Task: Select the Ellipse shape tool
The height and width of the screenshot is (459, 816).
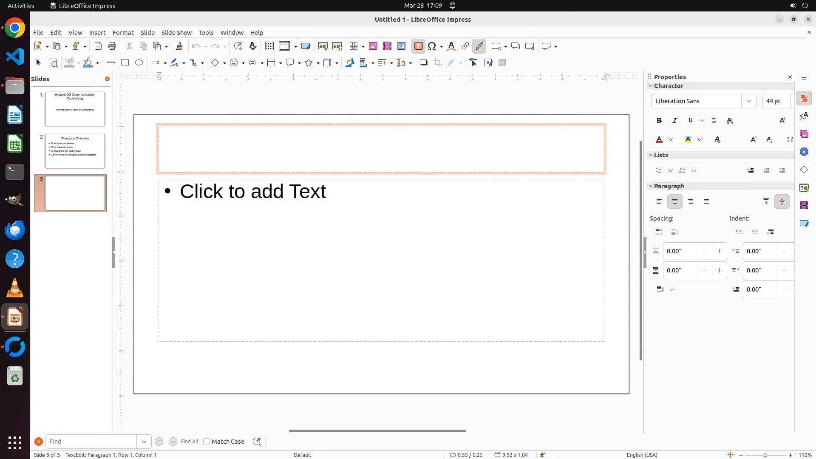Action: (x=139, y=63)
